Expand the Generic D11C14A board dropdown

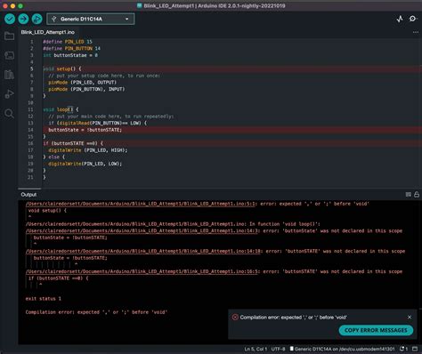coord(91,19)
